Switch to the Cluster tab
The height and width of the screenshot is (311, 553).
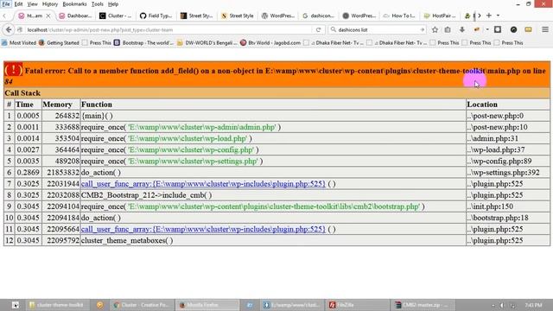click(x=116, y=16)
